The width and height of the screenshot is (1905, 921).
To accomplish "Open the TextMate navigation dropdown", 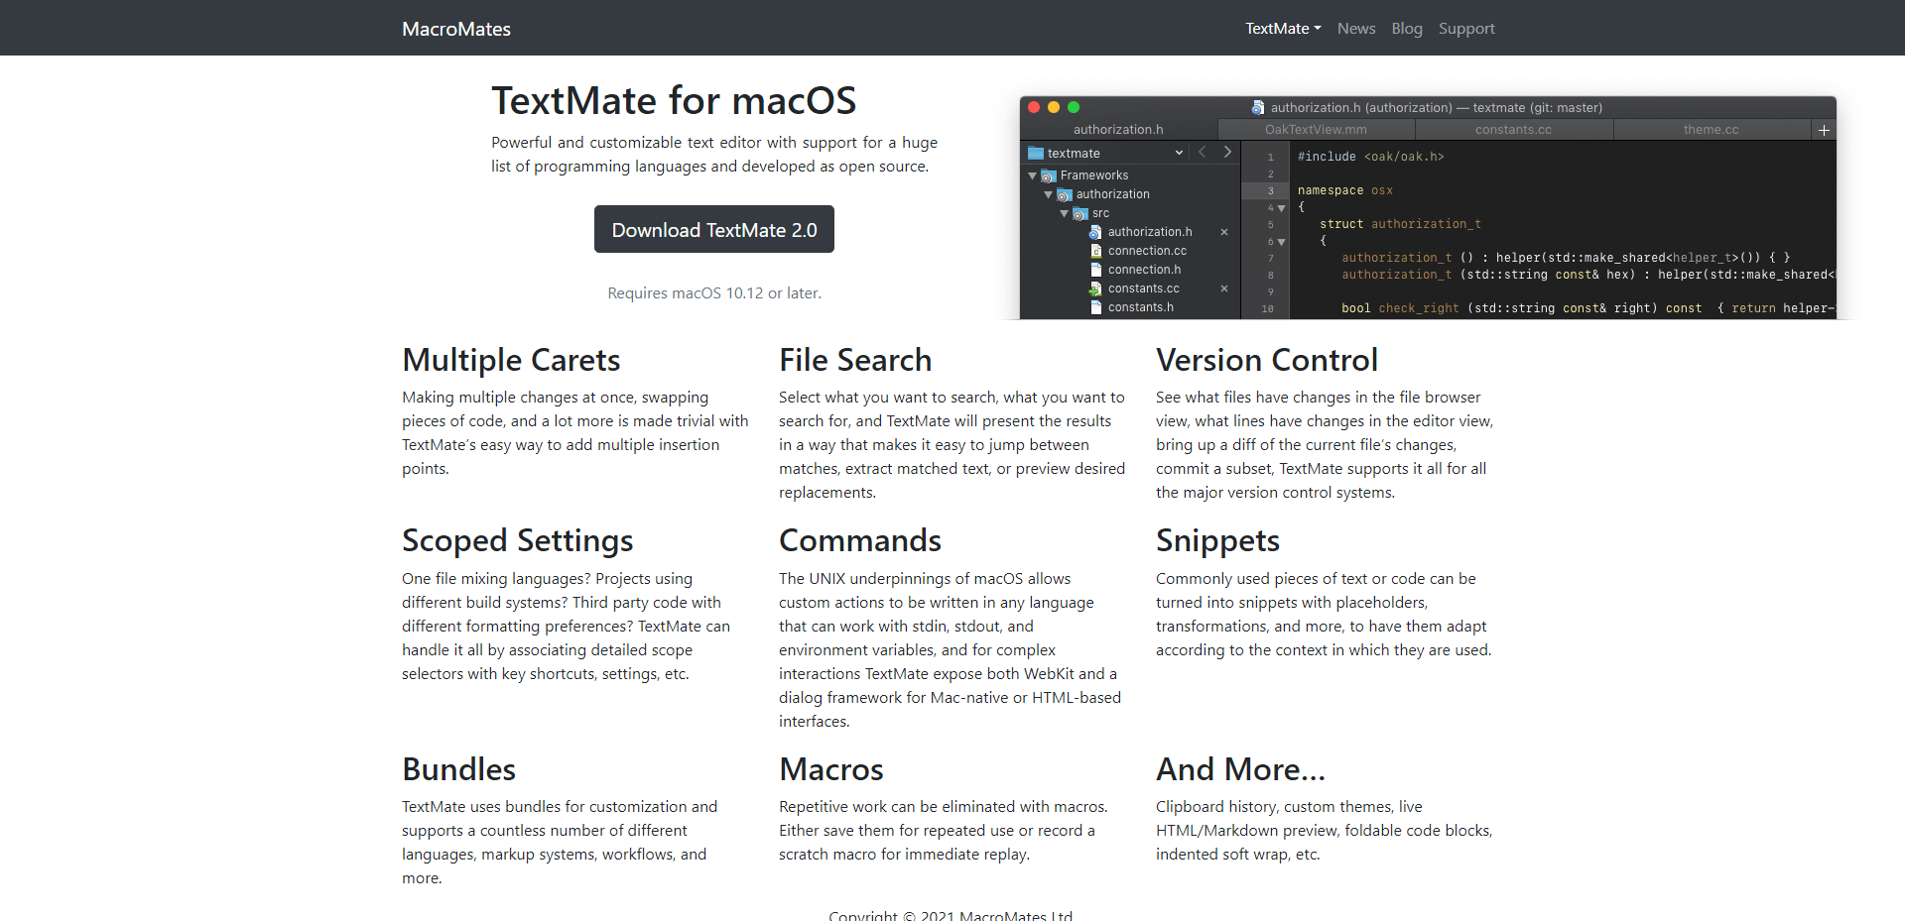I will [1283, 29].
